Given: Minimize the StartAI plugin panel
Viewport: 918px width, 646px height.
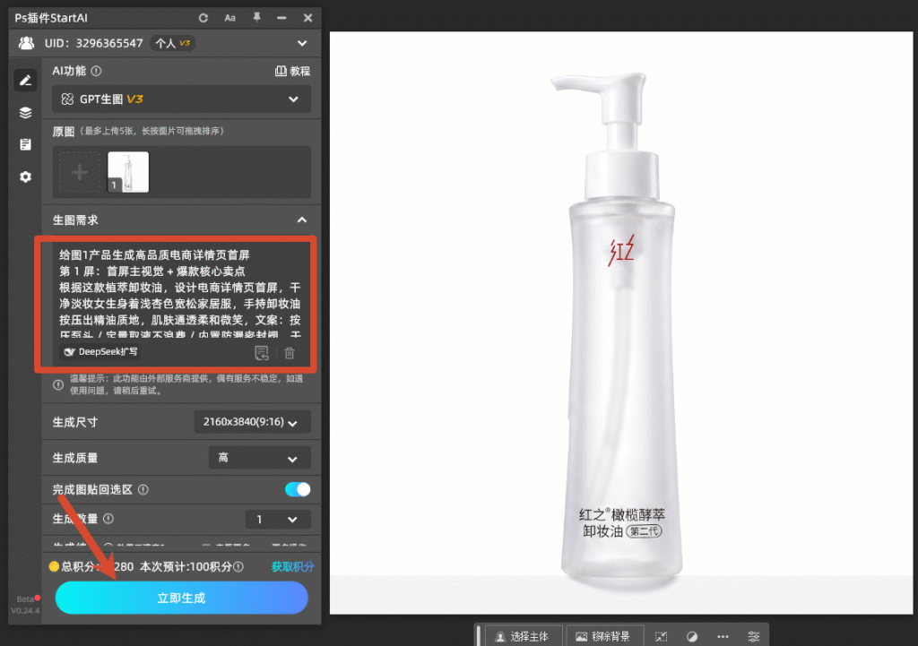Looking at the screenshot, I should pyautogui.click(x=281, y=18).
